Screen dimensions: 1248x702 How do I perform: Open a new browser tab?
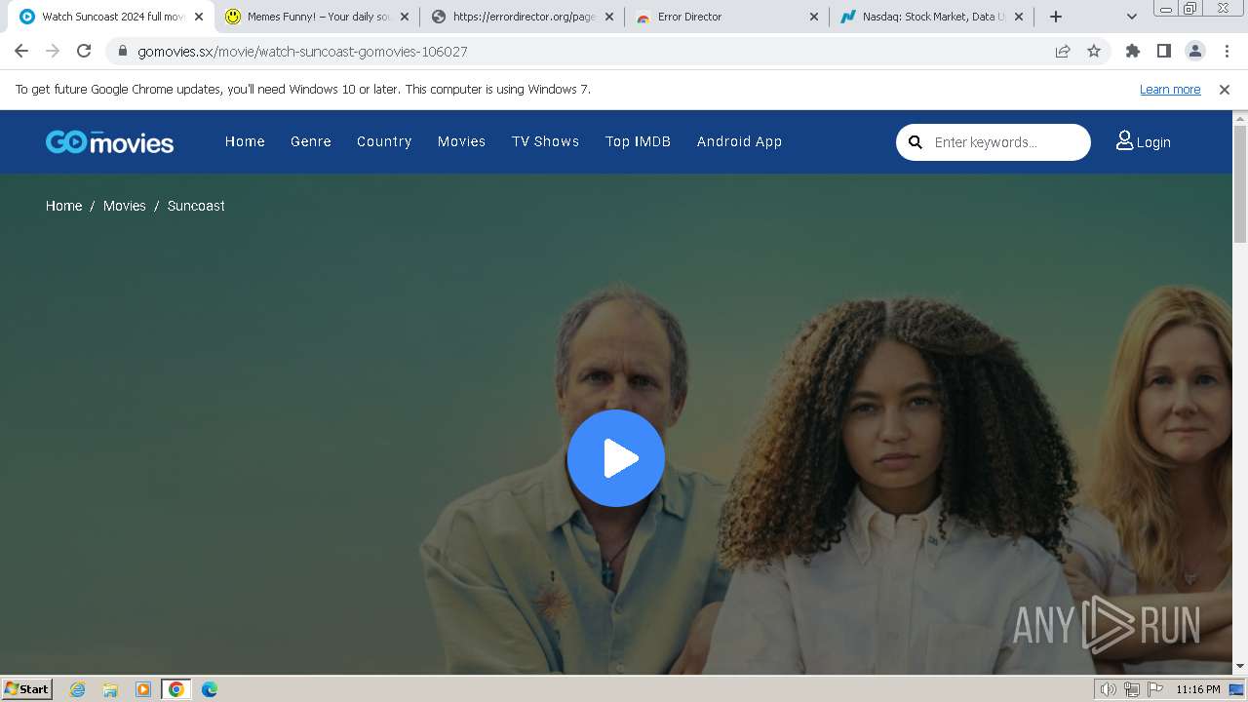[x=1056, y=17]
